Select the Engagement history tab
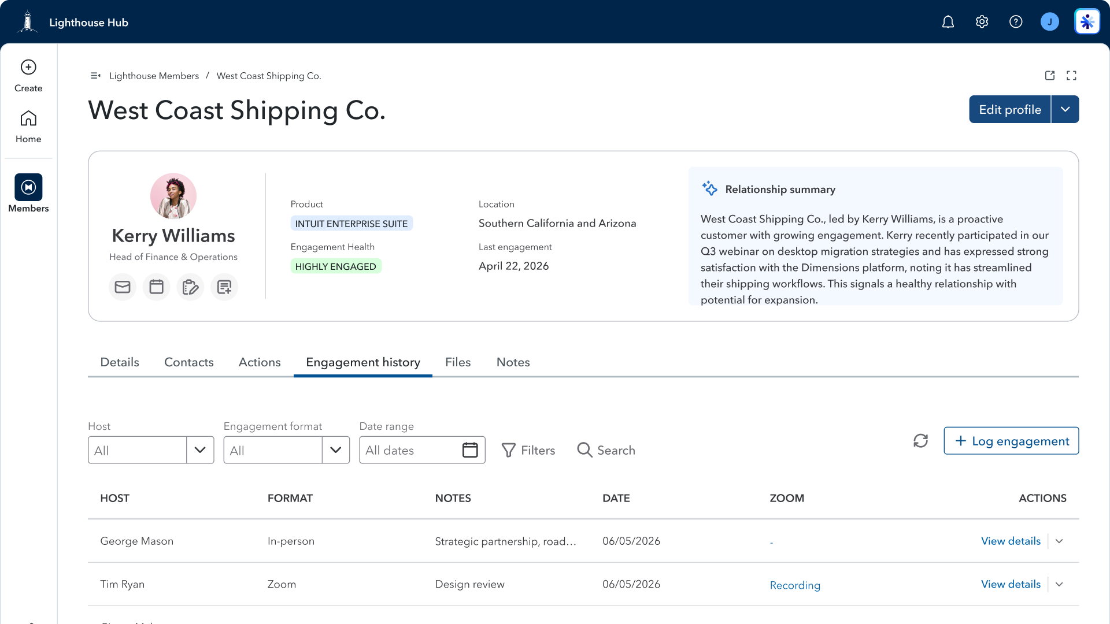Viewport: 1110px width, 624px height. (x=363, y=362)
